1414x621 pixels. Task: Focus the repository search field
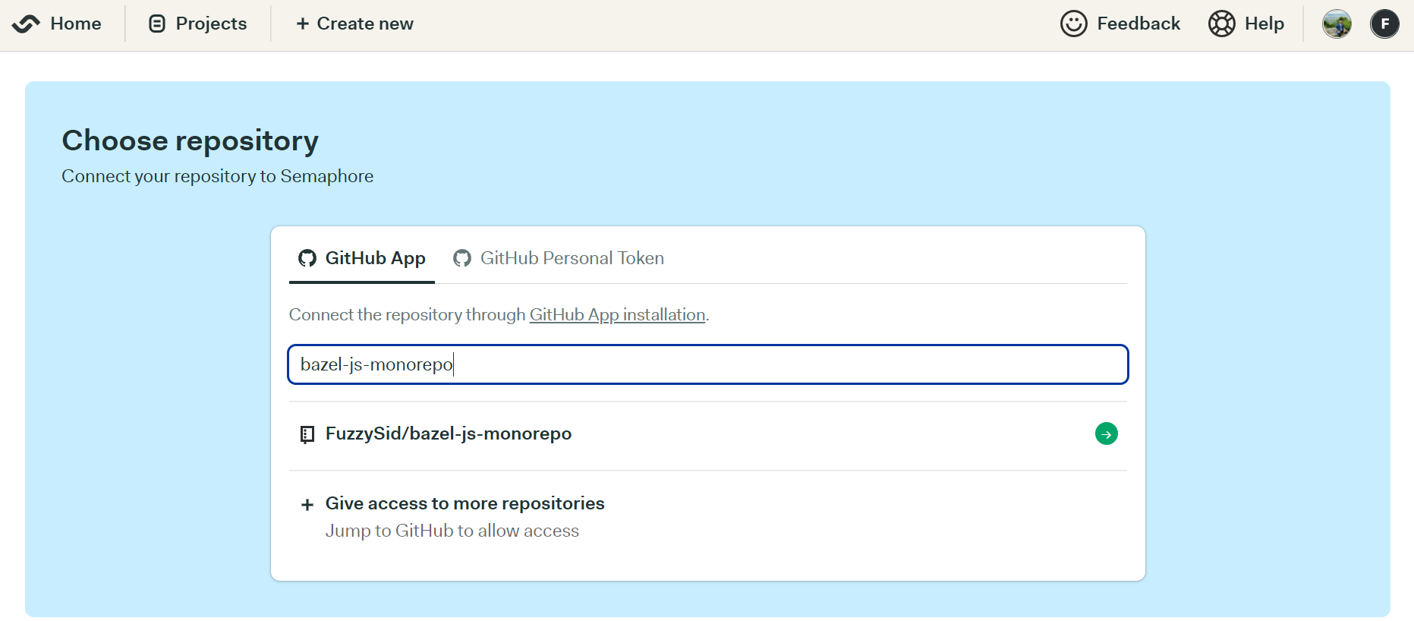[708, 364]
